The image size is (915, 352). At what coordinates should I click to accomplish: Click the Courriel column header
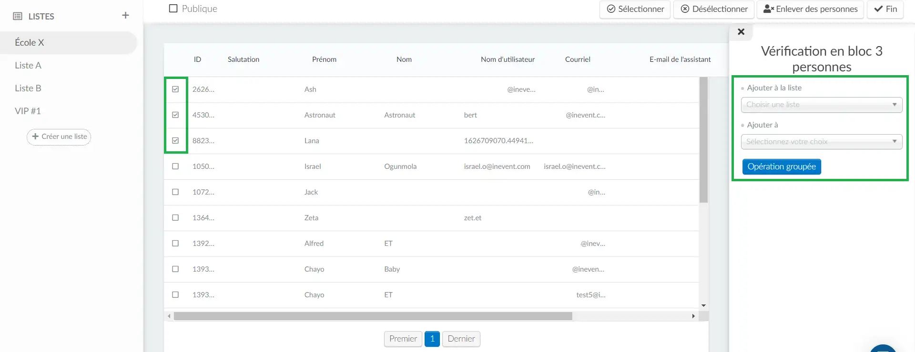(578, 59)
